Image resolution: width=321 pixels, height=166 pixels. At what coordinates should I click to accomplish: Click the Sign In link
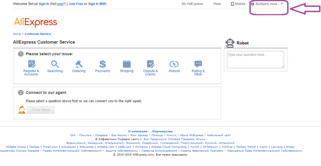[x=44, y=4]
